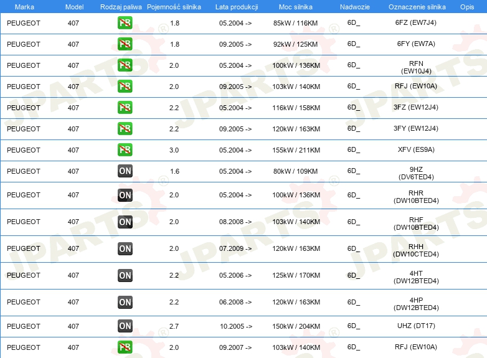This screenshot has width=487, height=358.
Task: Select the petrol icon in the 3FZ (EW12J4) row
Action: 125,108
